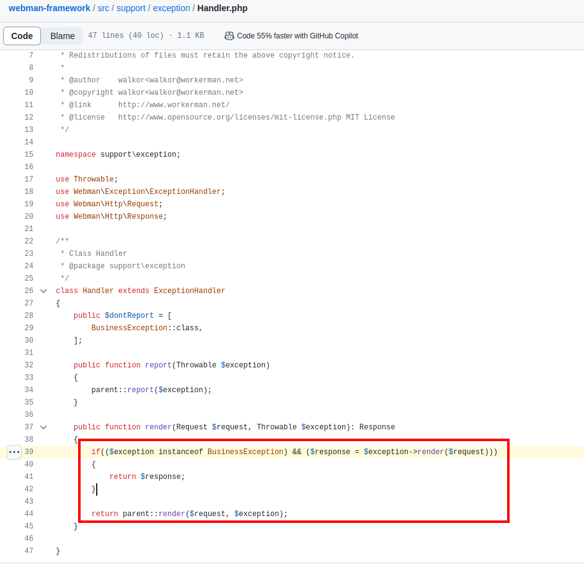584x570 pixels.
Task: Switch to the Code view tab
Action: click(22, 36)
